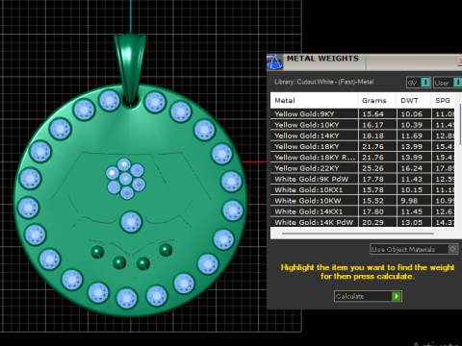Select the Yellow Gold:18KY R... row
462x346 pixels.
[363, 158]
